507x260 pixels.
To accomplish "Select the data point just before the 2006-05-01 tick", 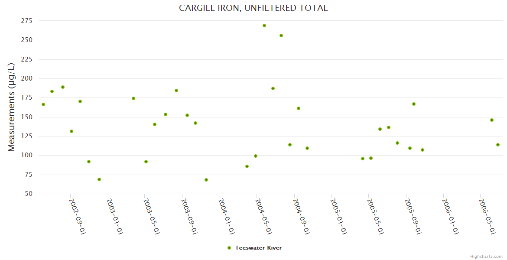I will (492, 120).
